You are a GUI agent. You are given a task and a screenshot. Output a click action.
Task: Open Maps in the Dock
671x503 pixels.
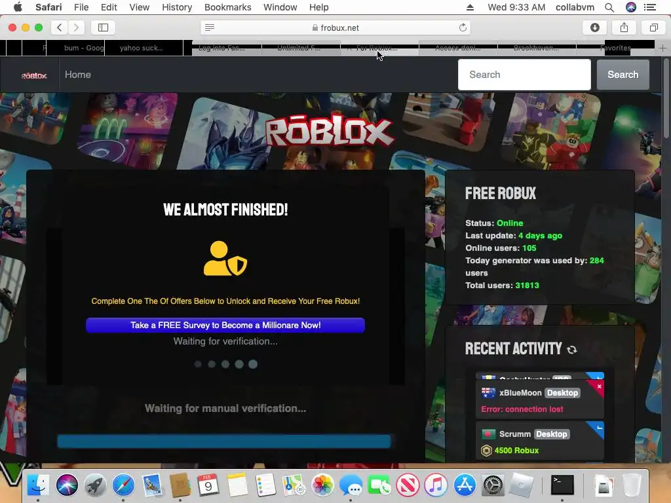294,485
